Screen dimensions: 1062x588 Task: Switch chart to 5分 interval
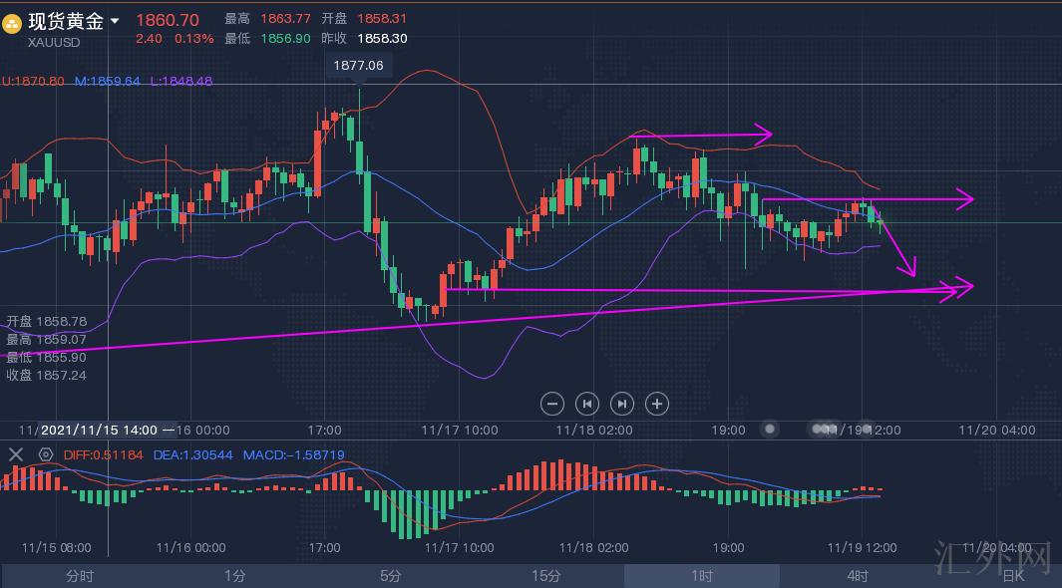pos(390,576)
